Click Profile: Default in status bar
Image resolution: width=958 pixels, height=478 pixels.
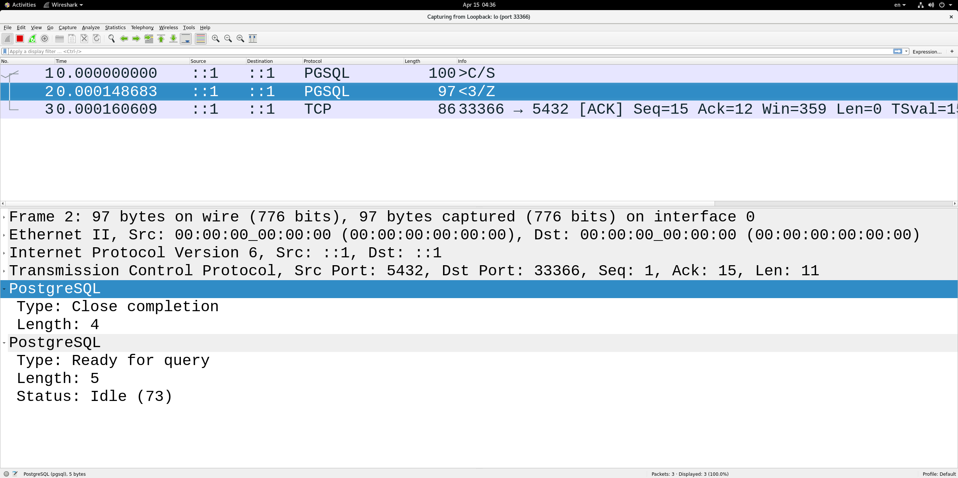pyautogui.click(x=939, y=474)
